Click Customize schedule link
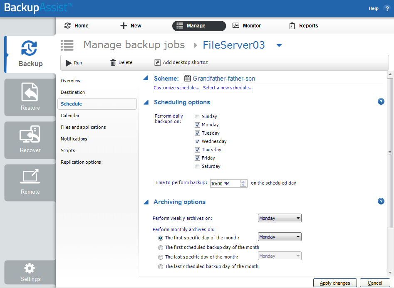The height and width of the screenshot is (288, 394). point(176,88)
